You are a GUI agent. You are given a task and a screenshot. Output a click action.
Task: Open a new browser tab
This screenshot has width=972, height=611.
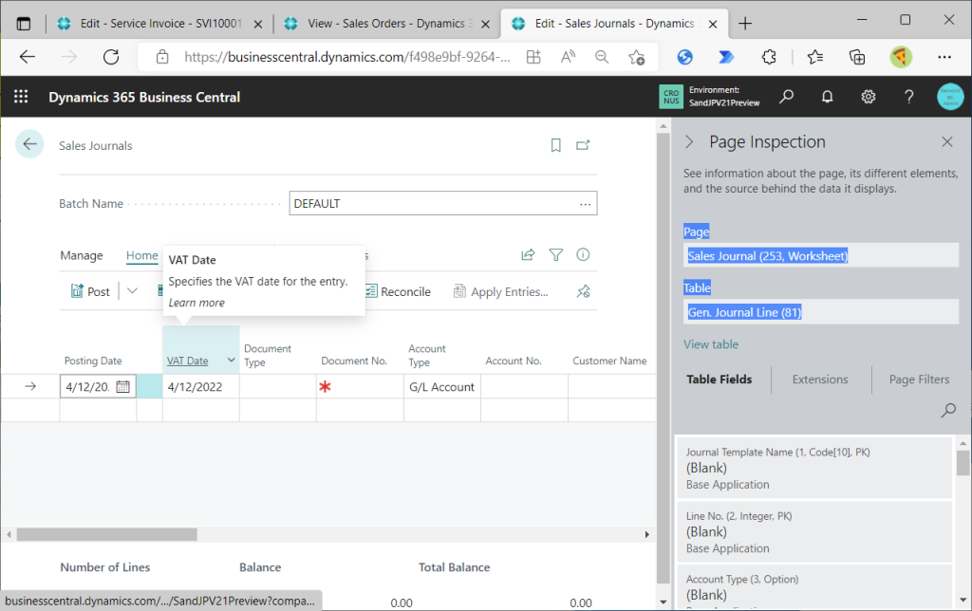coord(745,24)
